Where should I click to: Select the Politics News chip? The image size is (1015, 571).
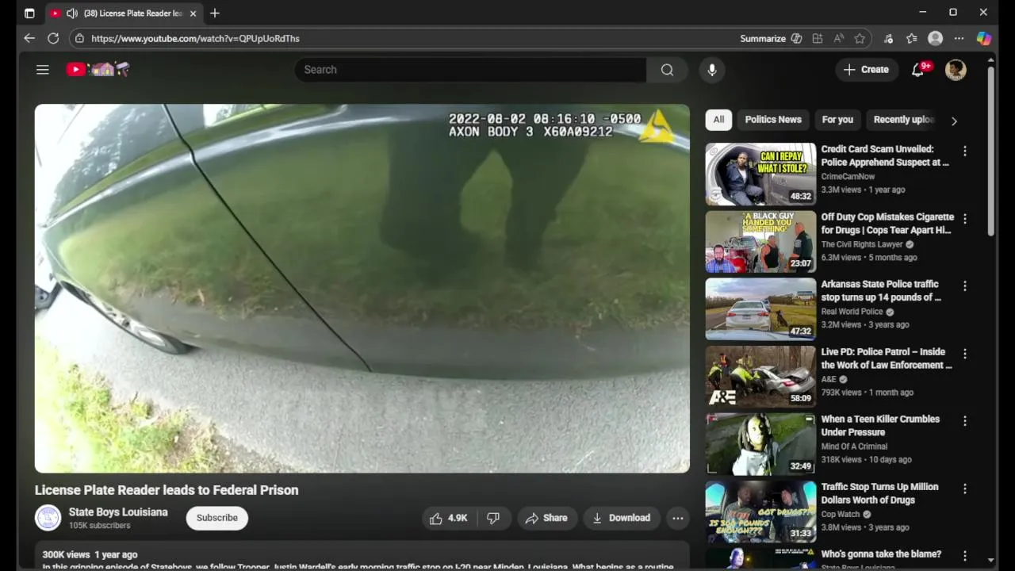(773, 120)
